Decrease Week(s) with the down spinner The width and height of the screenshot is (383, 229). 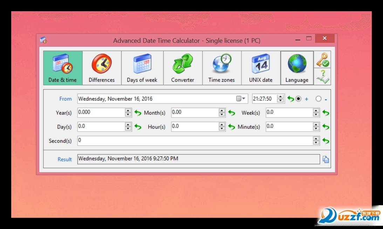click(x=316, y=115)
